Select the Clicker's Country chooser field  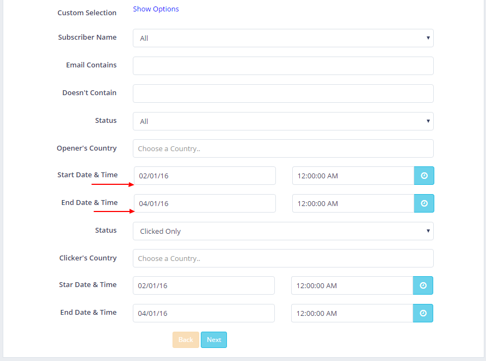[x=283, y=258]
